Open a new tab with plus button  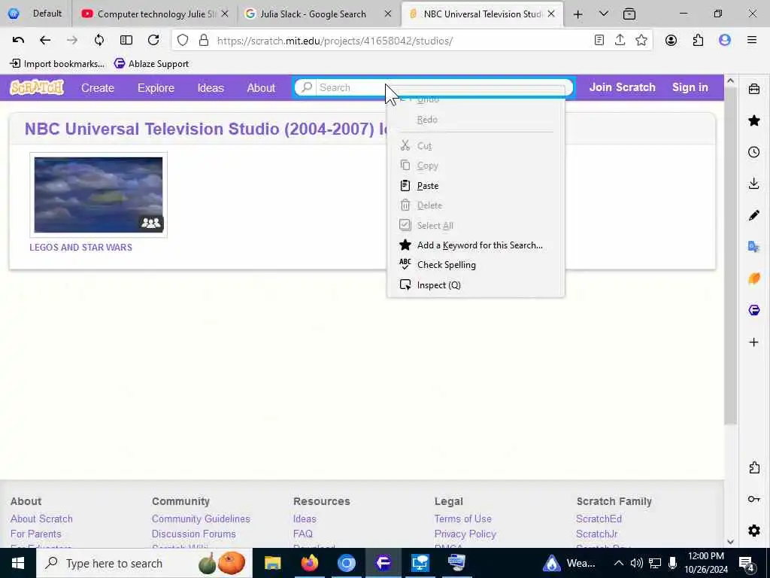coord(578,14)
